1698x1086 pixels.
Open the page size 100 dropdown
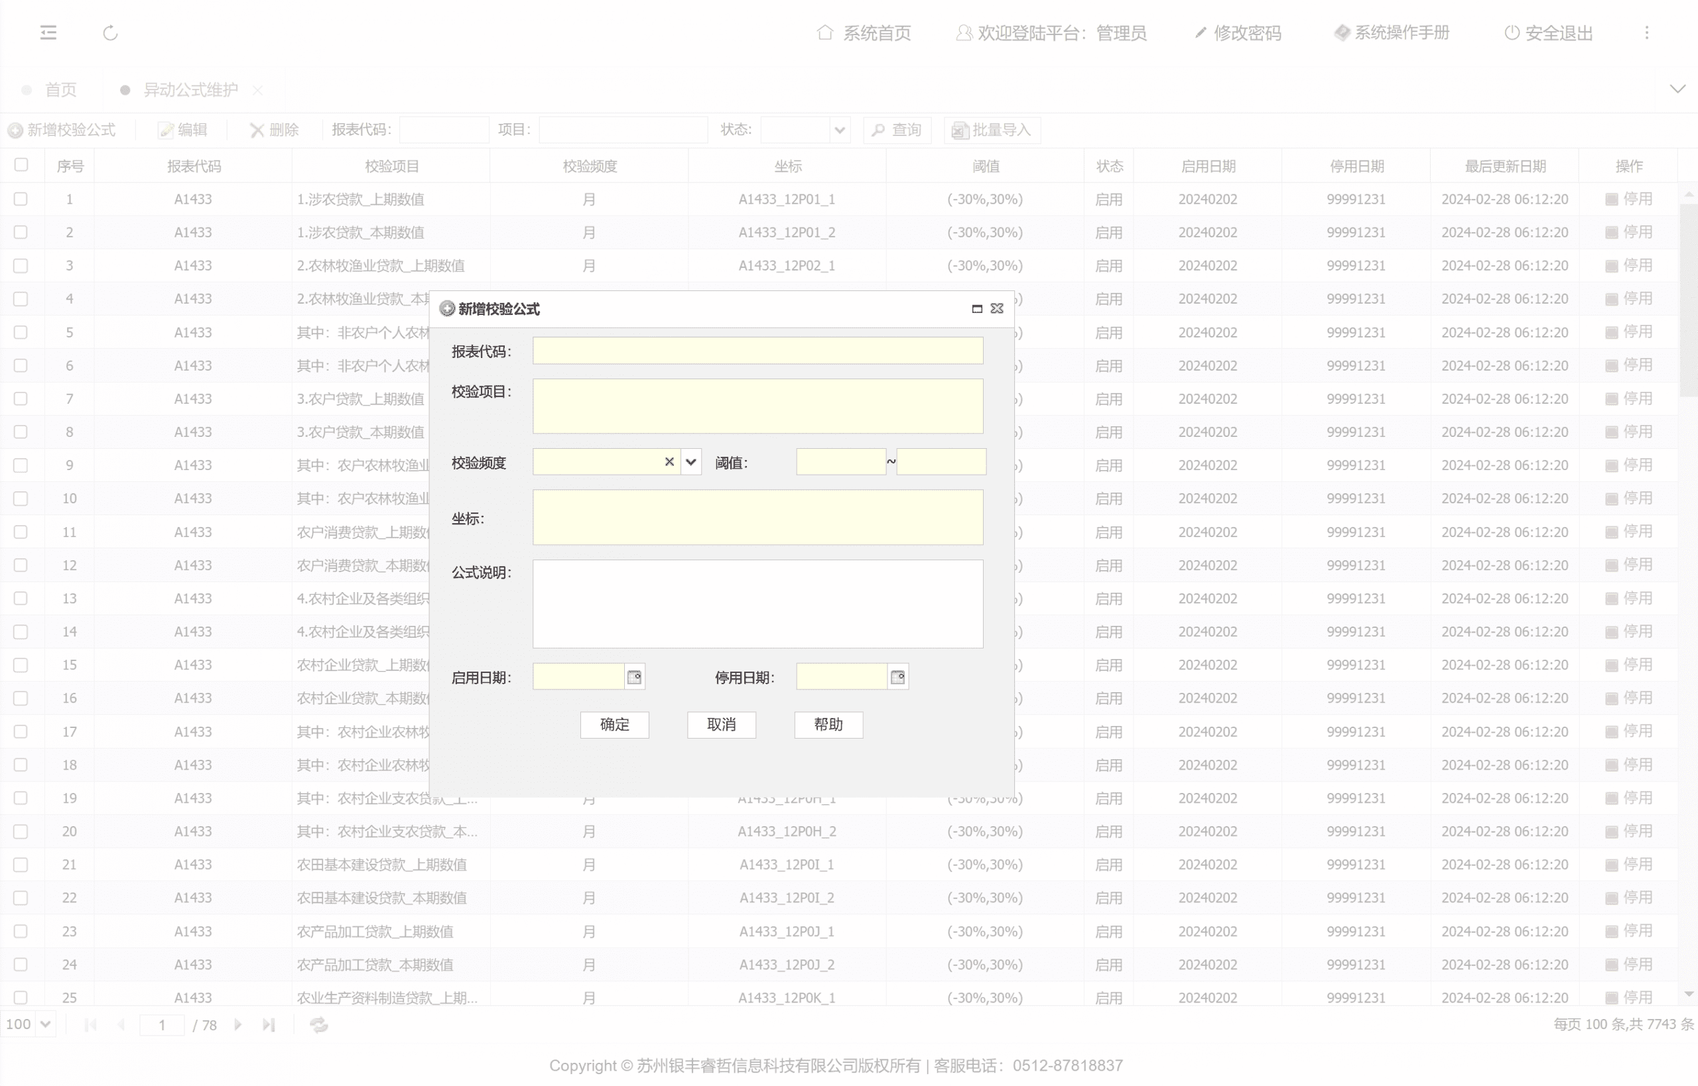(46, 1024)
